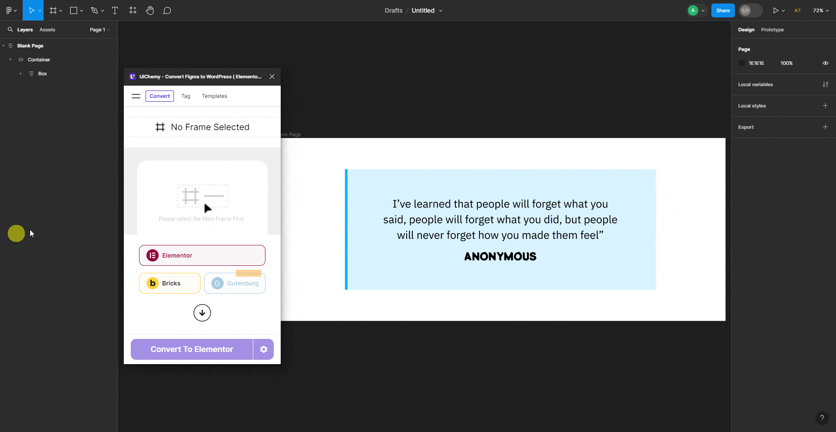Open the Prototype tab in right panel
Image resolution: width=836 pixels, height=432 pixels.
click(772, 30)
